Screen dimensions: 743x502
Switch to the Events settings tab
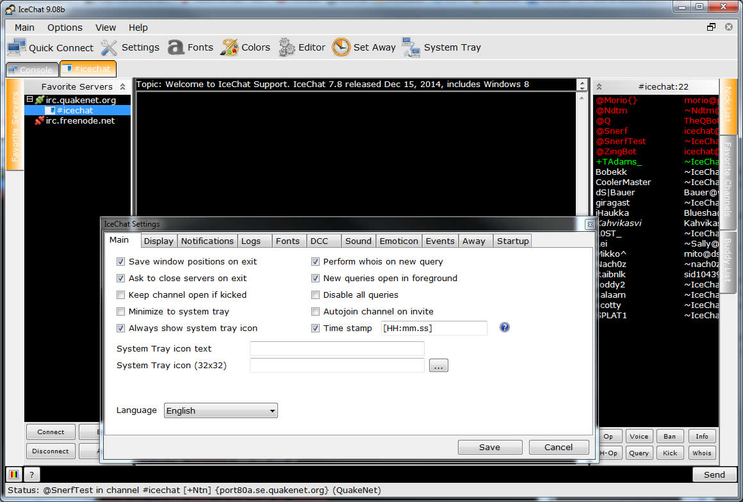pyautogui.click(x=440, y=241)
